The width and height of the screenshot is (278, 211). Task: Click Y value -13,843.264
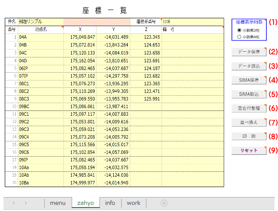click(x=113, y=45)
